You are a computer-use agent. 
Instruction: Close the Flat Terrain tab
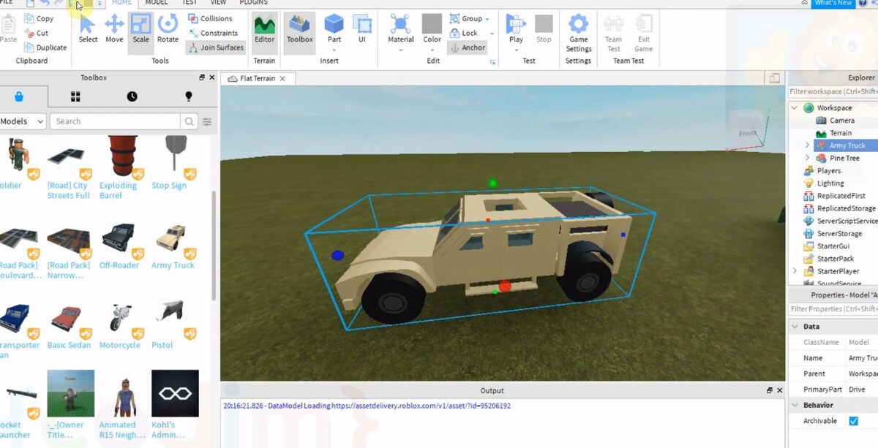[x=283, y=78]
